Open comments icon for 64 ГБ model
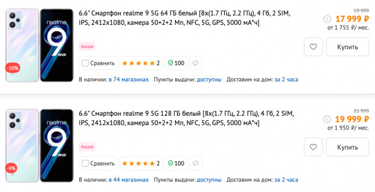375x192 pixels. click(196, 63)
